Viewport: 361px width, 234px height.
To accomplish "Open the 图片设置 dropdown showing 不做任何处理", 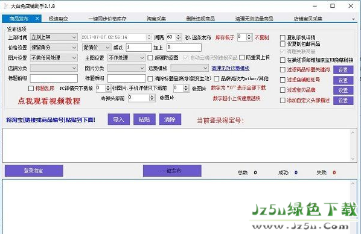I will [x=54, y=58].
